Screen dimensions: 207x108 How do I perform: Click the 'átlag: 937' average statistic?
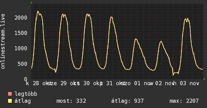[x=127, y=101]
